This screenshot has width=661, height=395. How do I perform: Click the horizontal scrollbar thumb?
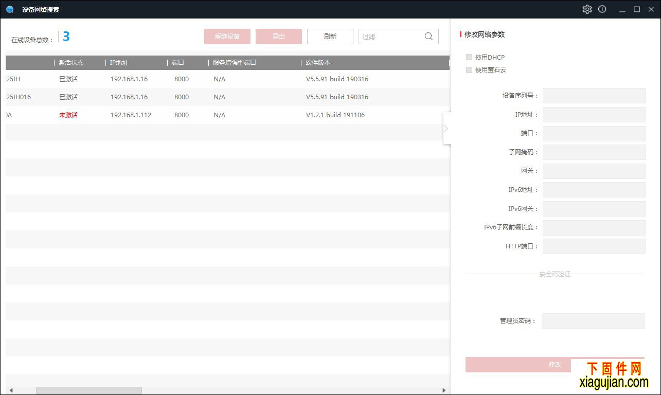pyautogui.click(x=88, y=391)
